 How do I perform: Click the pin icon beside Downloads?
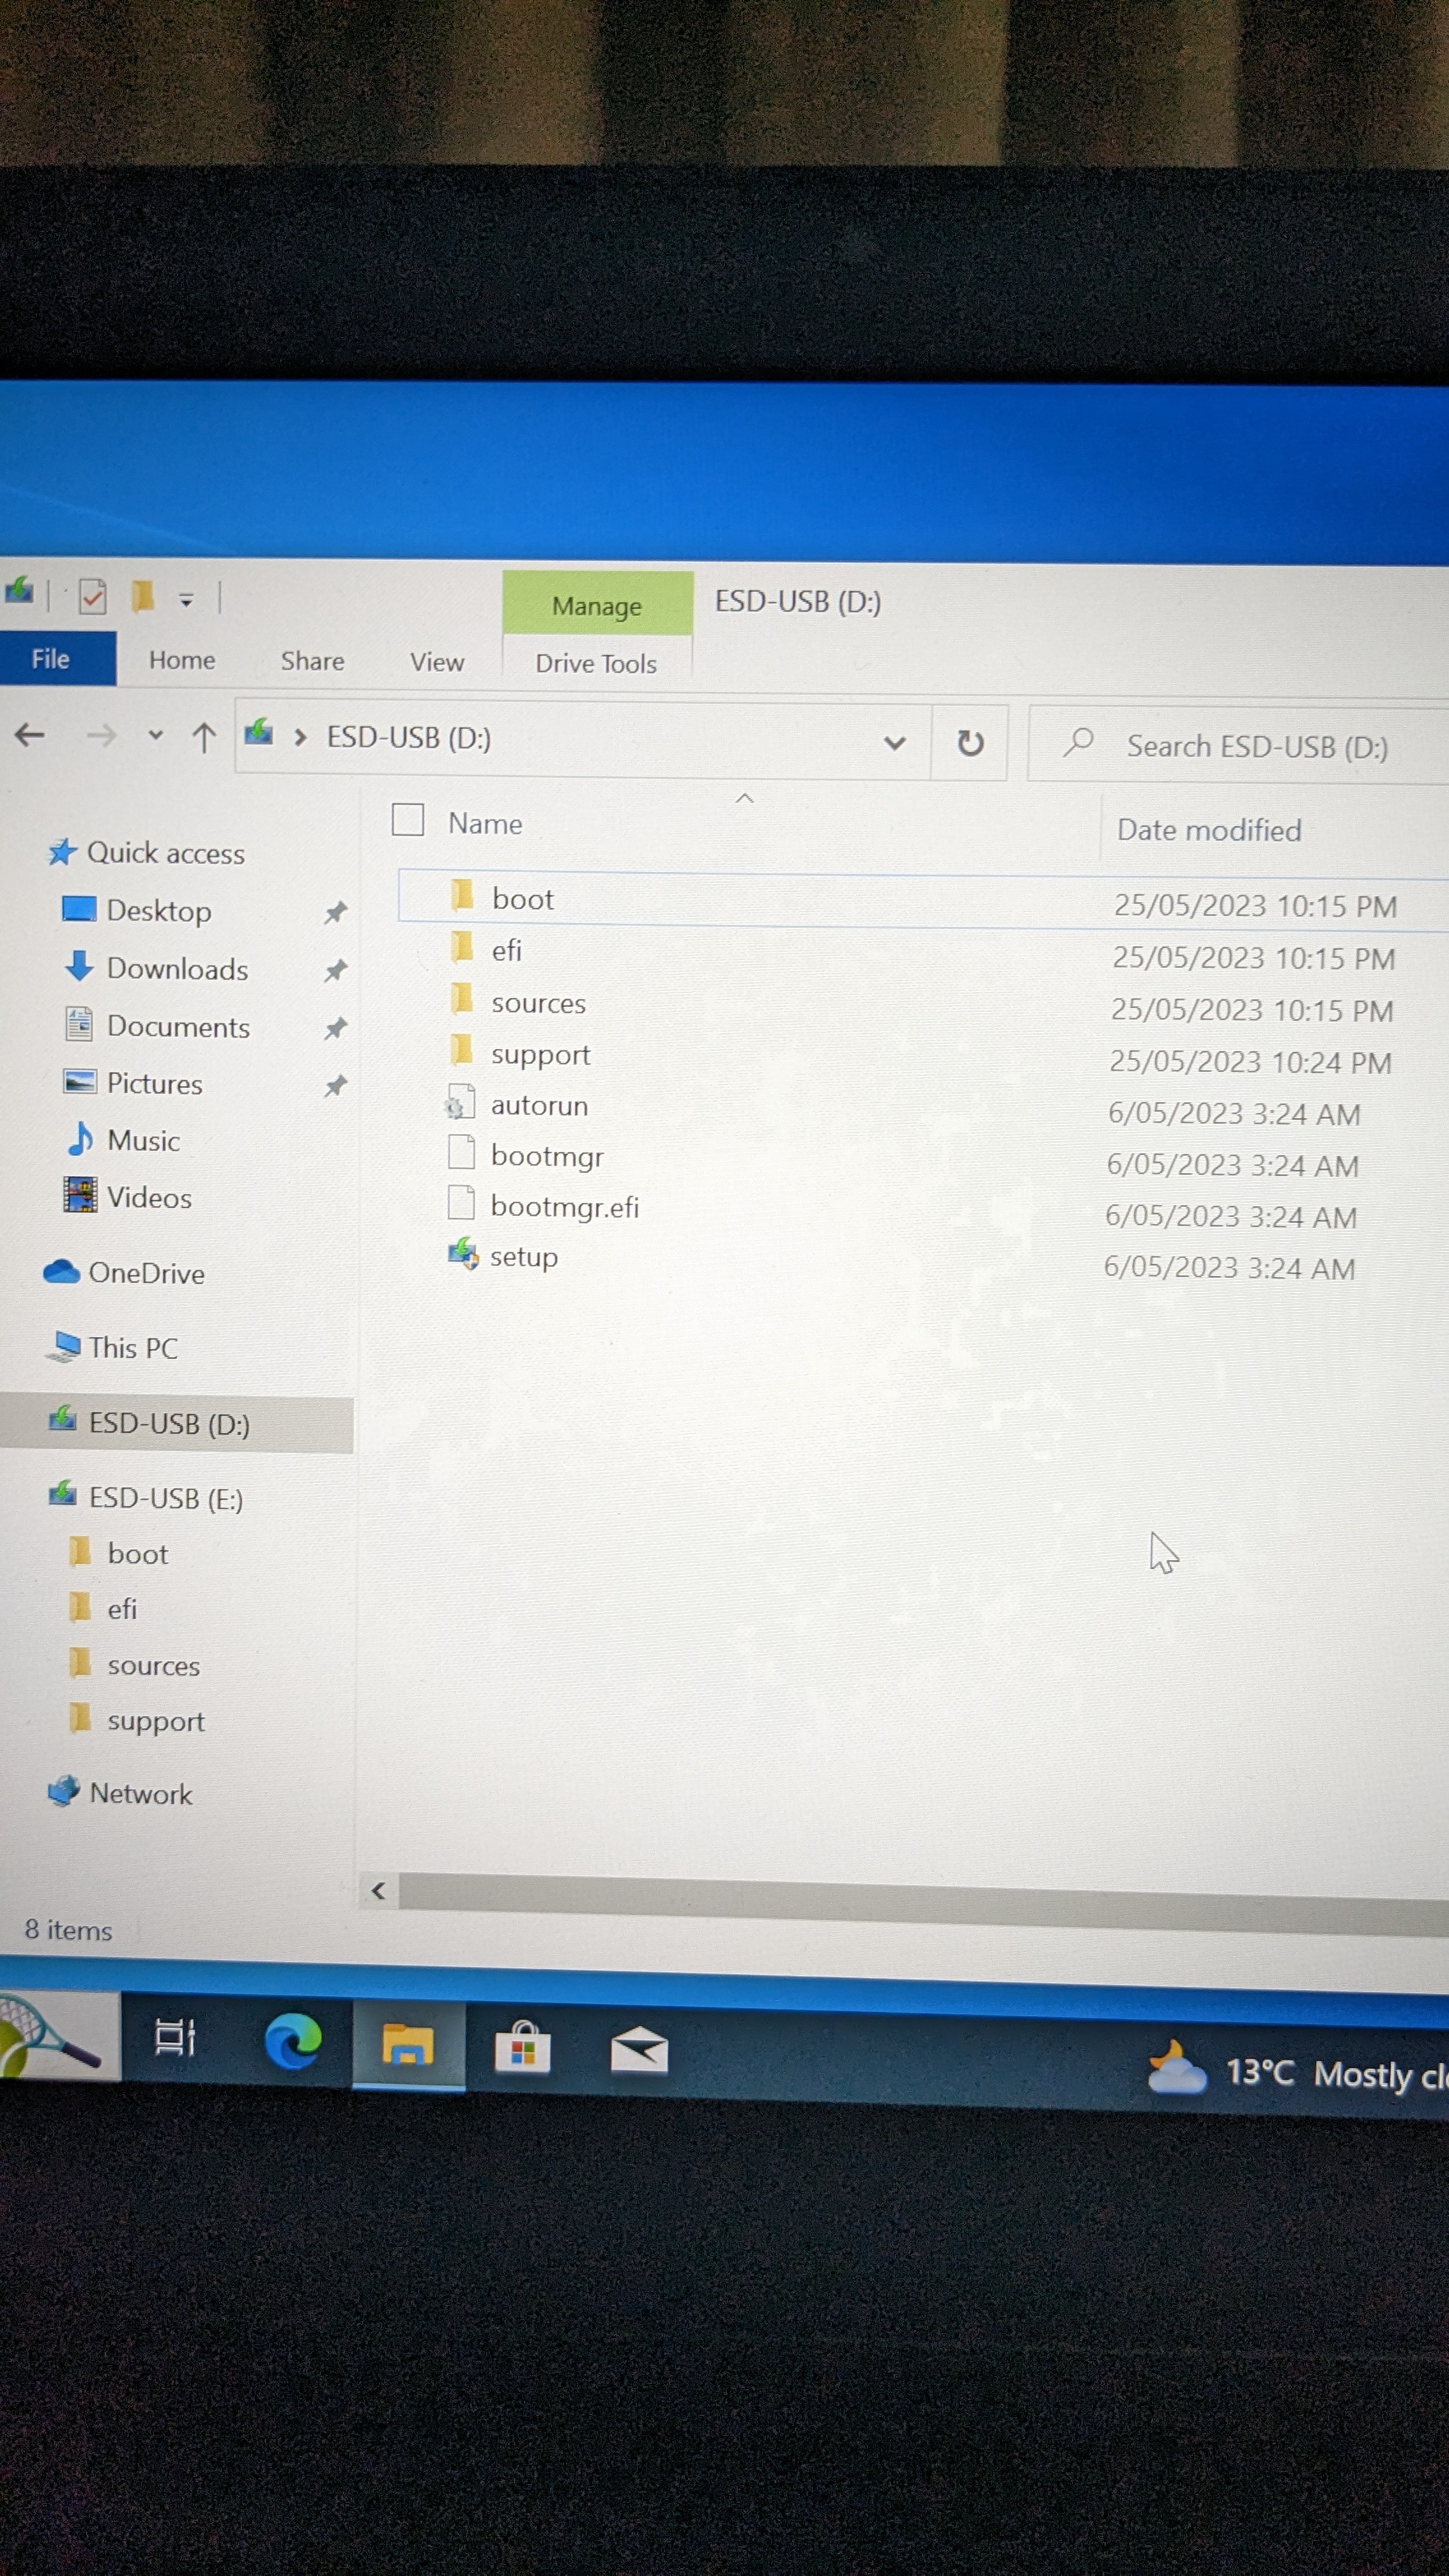[335, 970]
